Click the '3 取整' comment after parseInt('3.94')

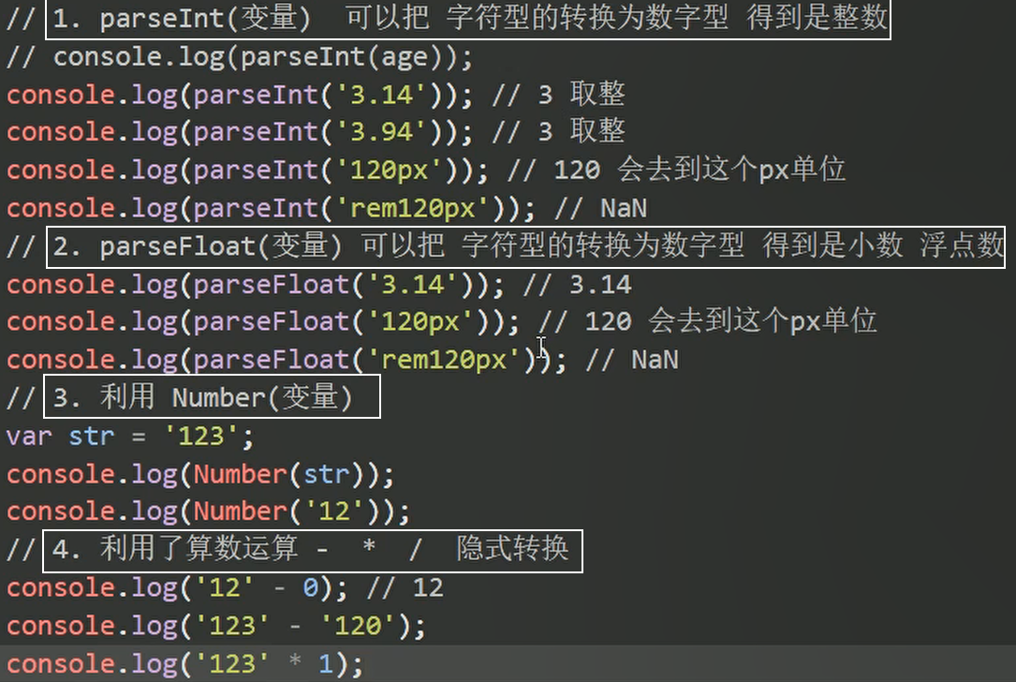[x=582, y=131]
